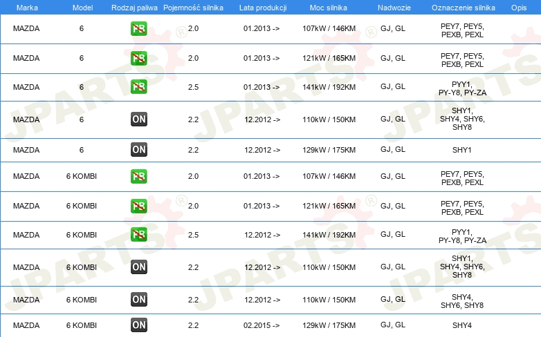The image size is (541, 337).
Task: Click GJ, GL body in the first Mazda 6 107kW row
Action: [393, 28]
